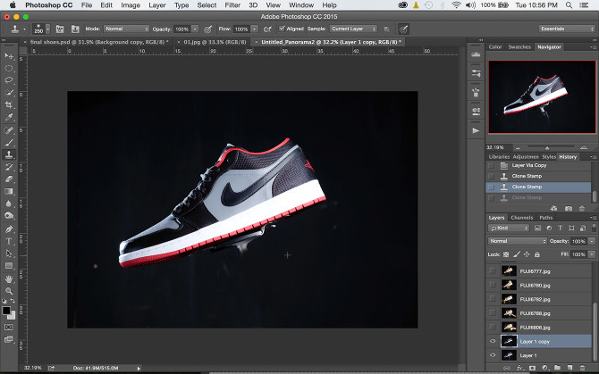
Task: Open the layer Kind filter dropdown
Action: 509,228
